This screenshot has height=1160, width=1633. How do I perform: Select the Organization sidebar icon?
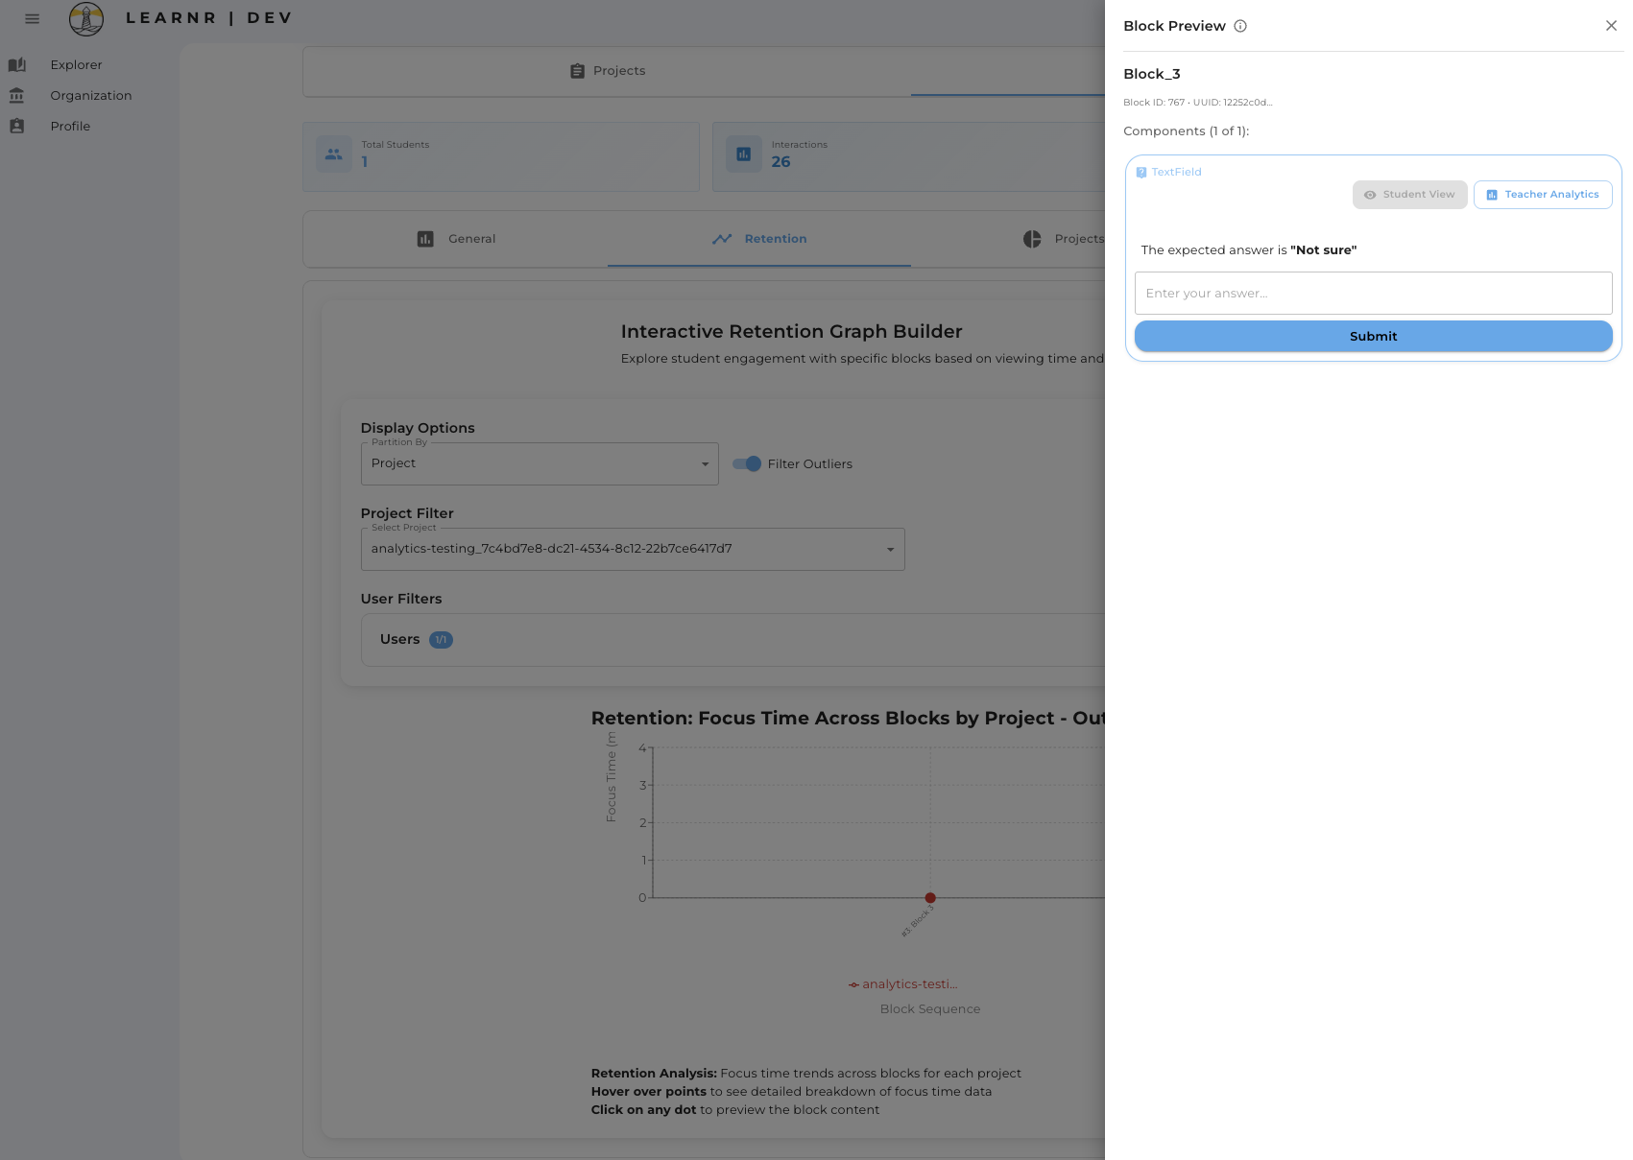[x=16, y=95]
